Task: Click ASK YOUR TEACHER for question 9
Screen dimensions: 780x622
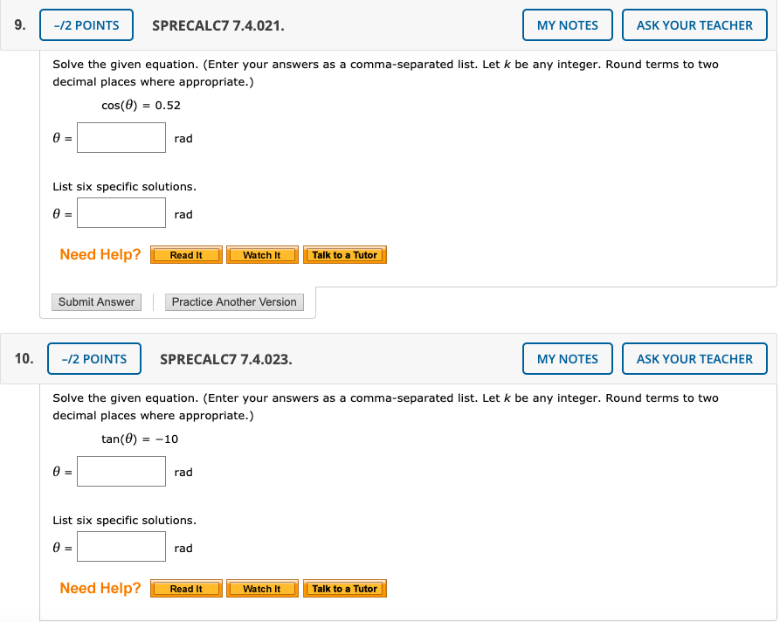Action: (694, 24)
